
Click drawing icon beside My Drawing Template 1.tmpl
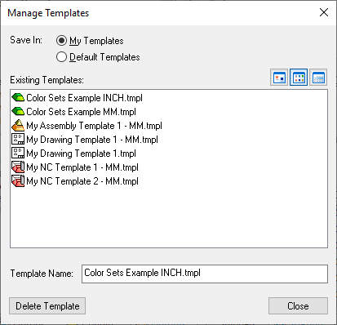click(x=18, y=153)
